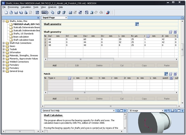Open the Calculation menu

tap(26, 7)
